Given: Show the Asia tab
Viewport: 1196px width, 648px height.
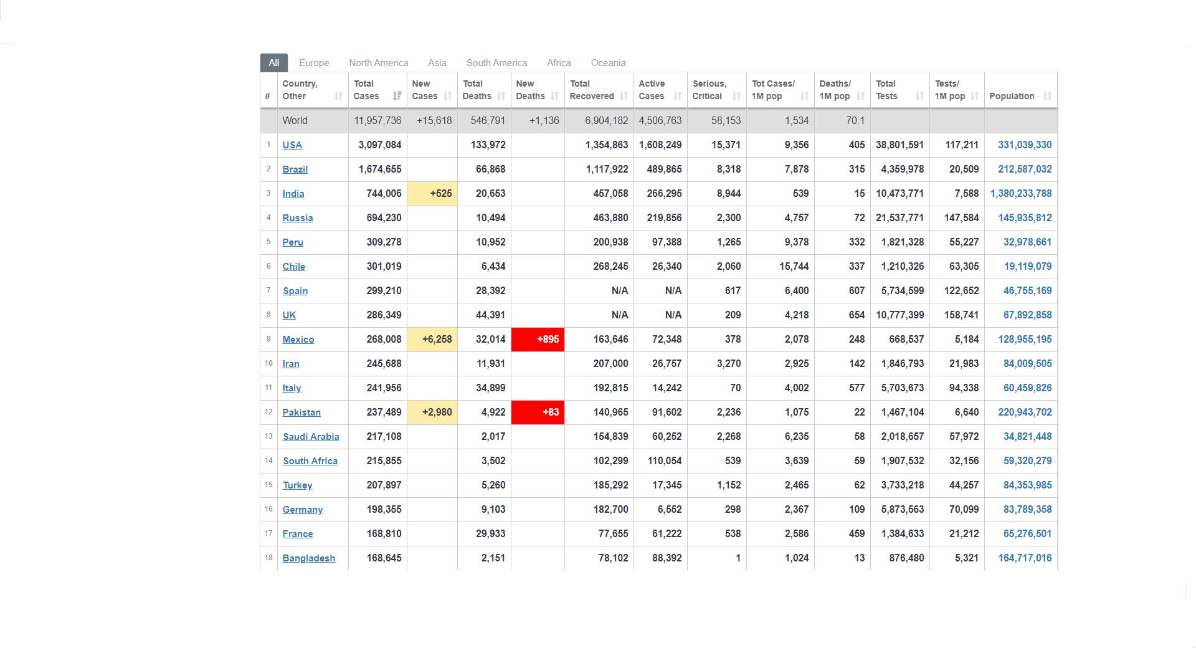Looking at the screenshot, I should (437, 63).
